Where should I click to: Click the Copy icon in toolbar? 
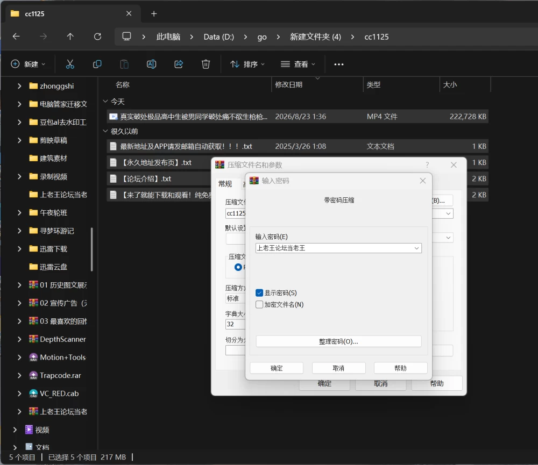97,64
